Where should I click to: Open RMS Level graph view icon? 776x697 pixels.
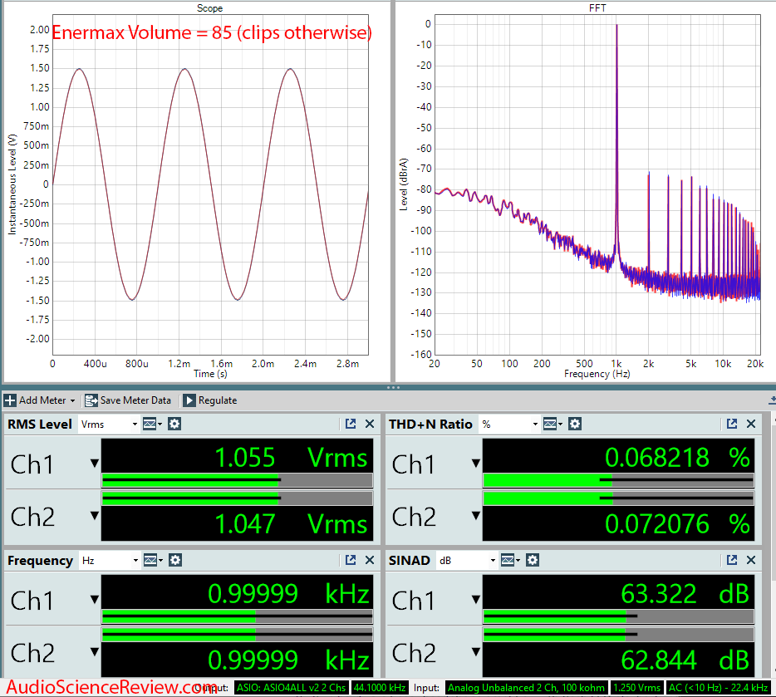(152, 424)
